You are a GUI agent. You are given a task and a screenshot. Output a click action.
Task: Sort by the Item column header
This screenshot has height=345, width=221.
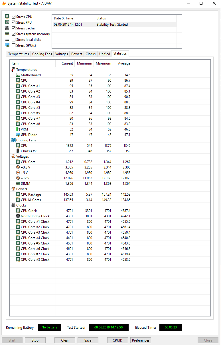click(33, 63)
